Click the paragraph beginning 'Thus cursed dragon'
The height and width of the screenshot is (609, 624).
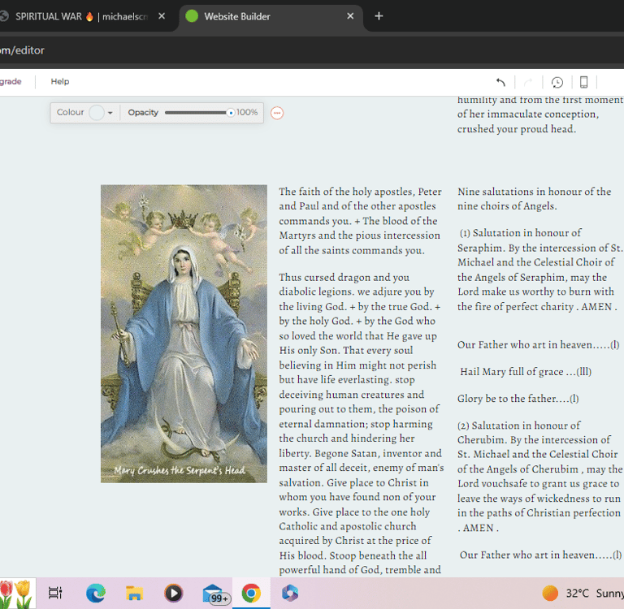(x=361, y=424)
